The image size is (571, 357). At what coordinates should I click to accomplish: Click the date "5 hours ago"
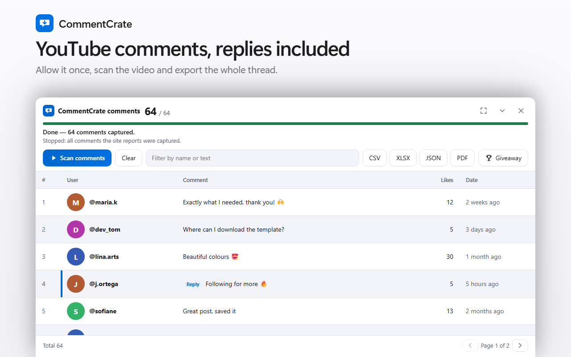(x=482, y=284)
